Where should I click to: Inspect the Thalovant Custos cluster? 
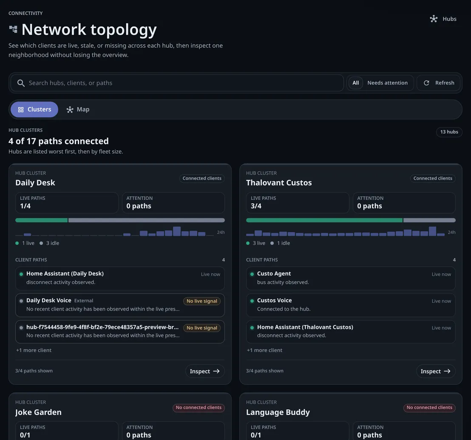tap(436, 371)
